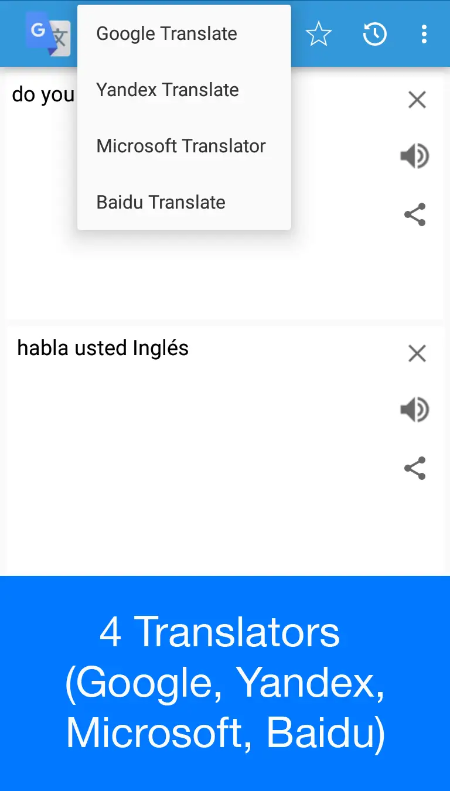Open the three-dot overflow menu
The height and width of the screenshot is (791, 450).
pyautogui.click(x=424, y=34)
